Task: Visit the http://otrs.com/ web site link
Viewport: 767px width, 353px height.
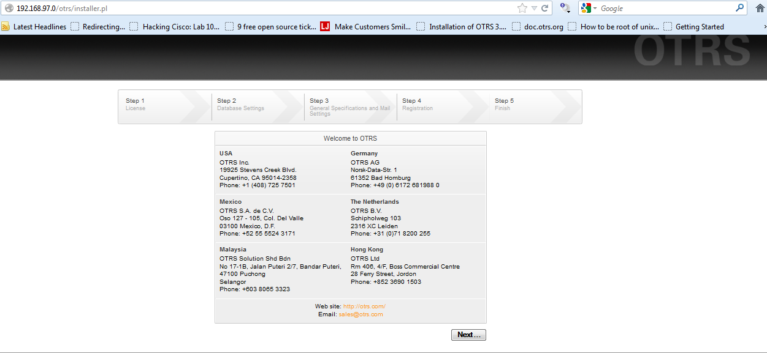Action: click(364, 307)
